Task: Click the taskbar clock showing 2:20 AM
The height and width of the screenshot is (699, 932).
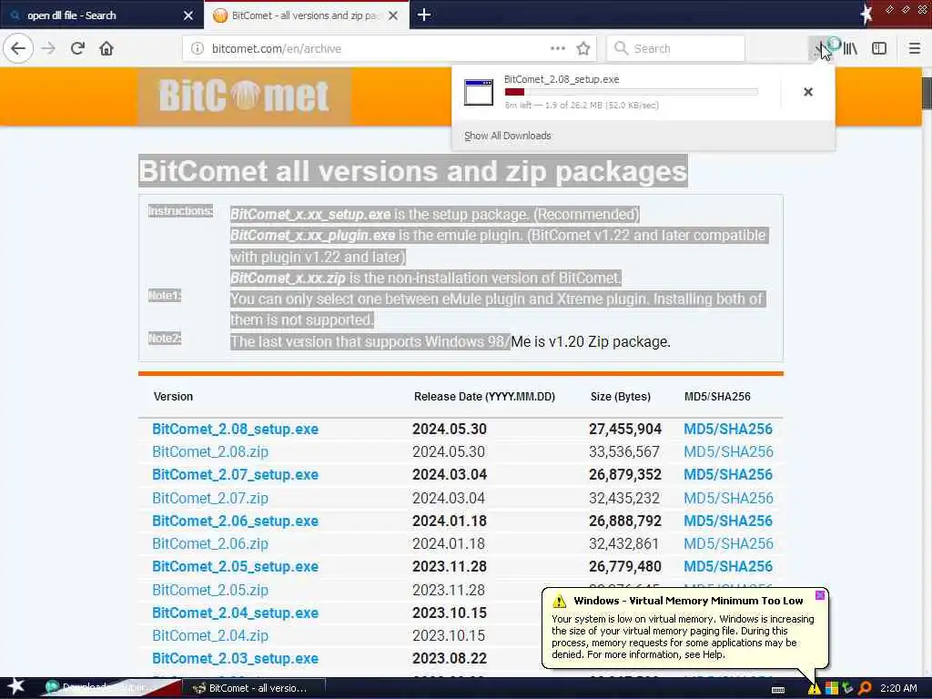Action: point(898,688)
